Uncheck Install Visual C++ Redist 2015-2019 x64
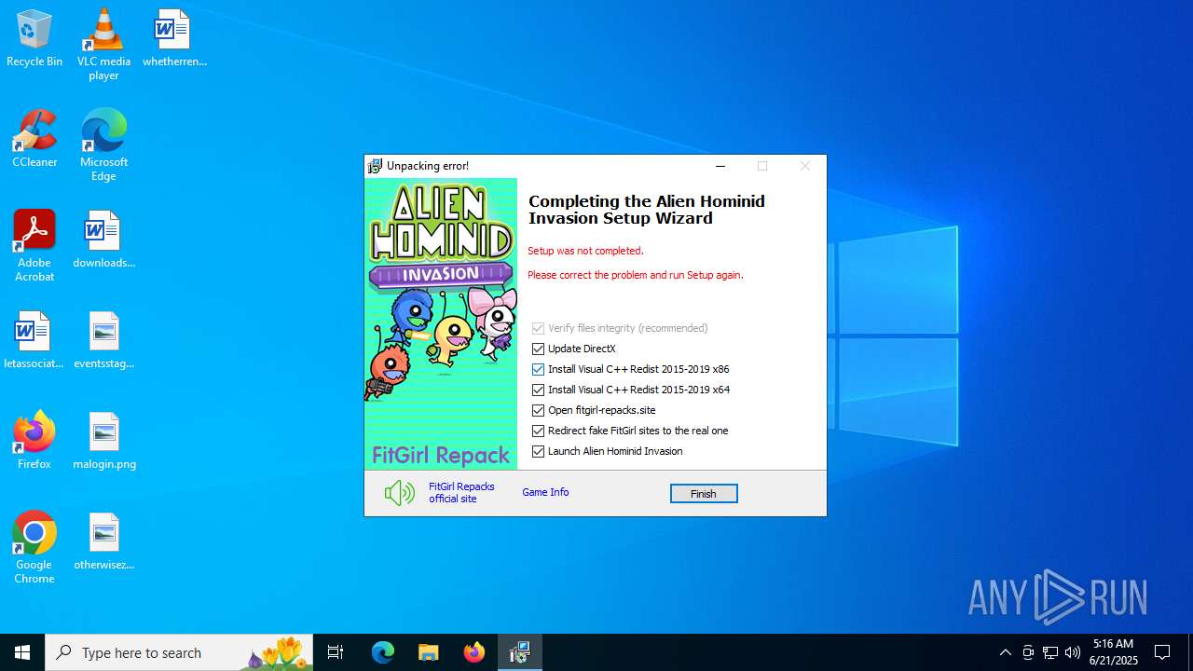The image size is (1193, 671). (538, 390)
